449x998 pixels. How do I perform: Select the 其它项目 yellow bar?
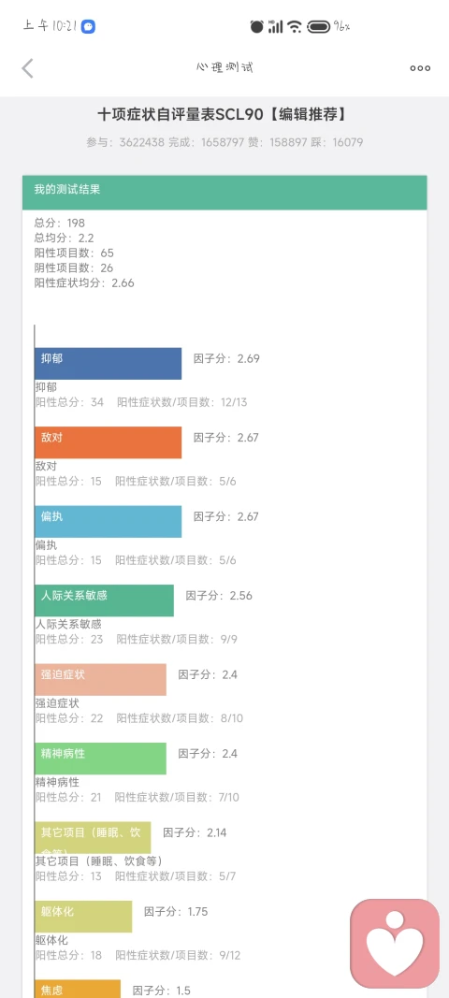pos(93,837)
